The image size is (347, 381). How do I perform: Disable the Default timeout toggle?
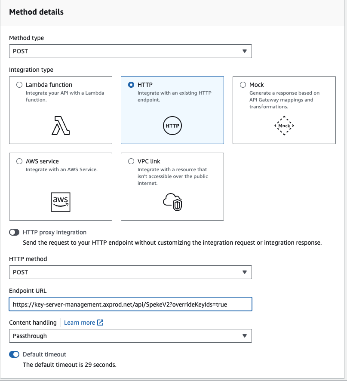tap(14, 354)
